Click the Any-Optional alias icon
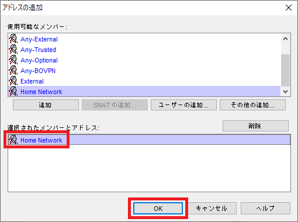This screenshot has width=298, height=222. point(13,60)
